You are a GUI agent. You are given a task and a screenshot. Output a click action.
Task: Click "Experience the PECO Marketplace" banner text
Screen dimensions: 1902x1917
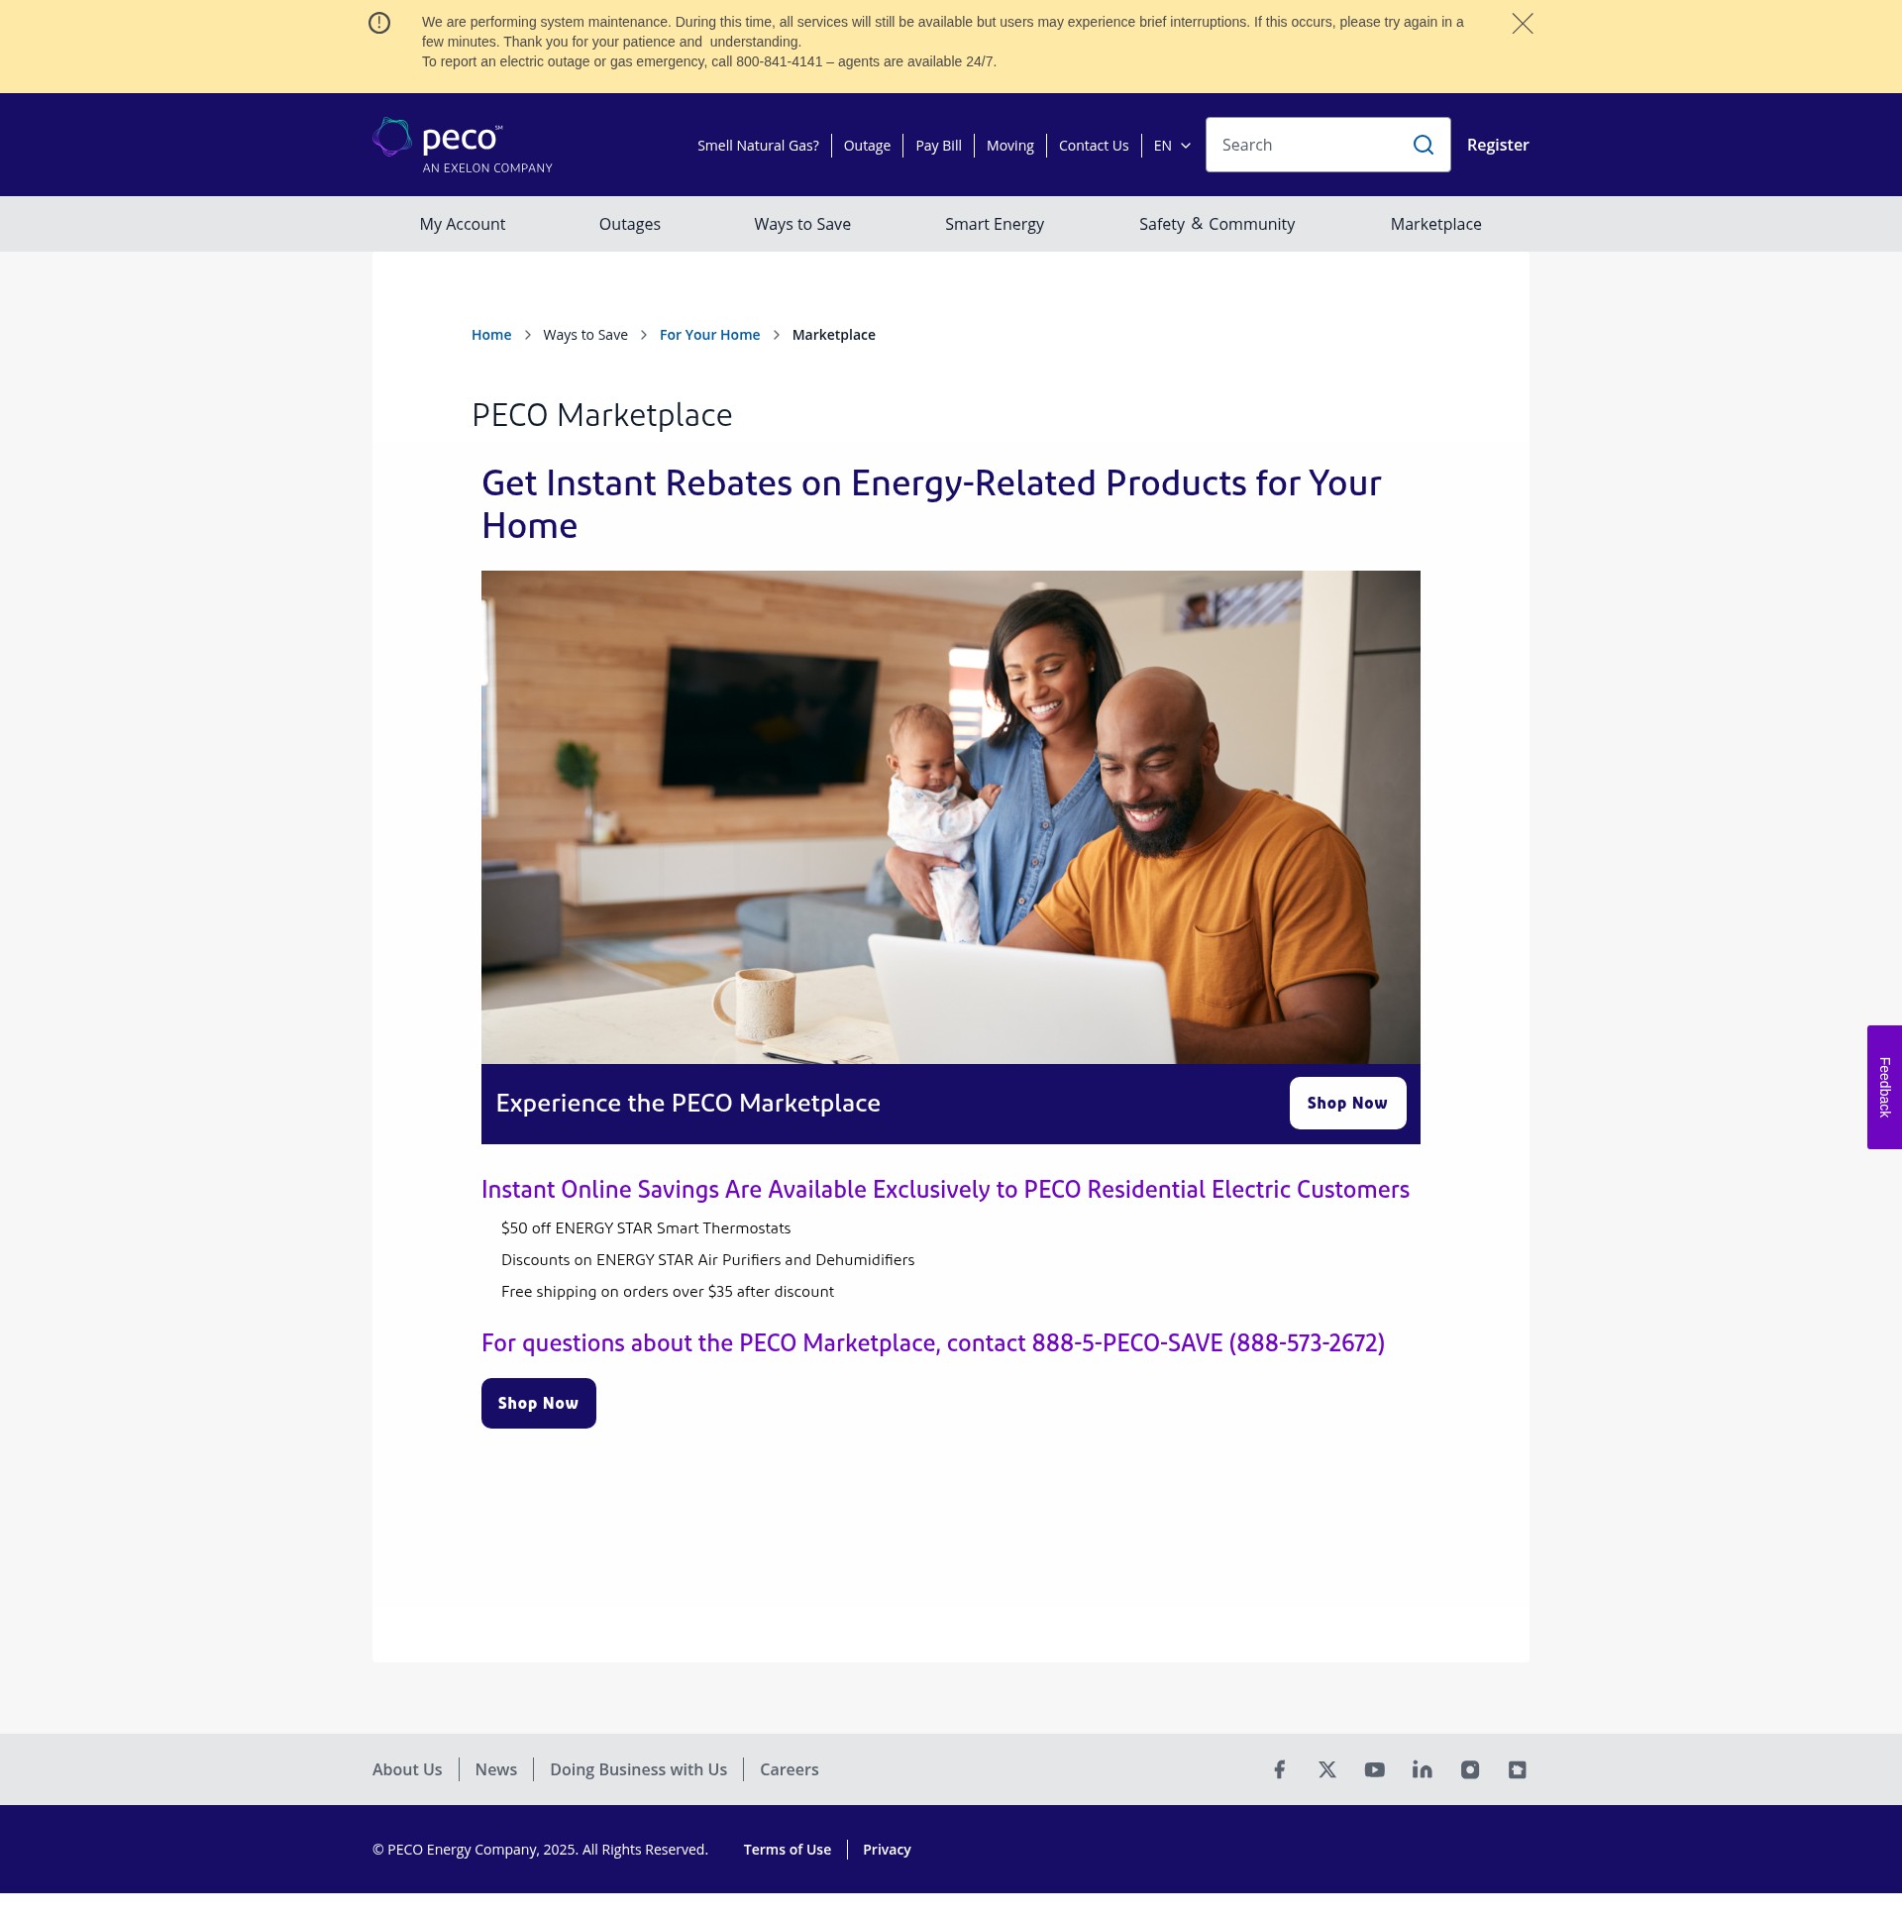tap(687, 1104)
